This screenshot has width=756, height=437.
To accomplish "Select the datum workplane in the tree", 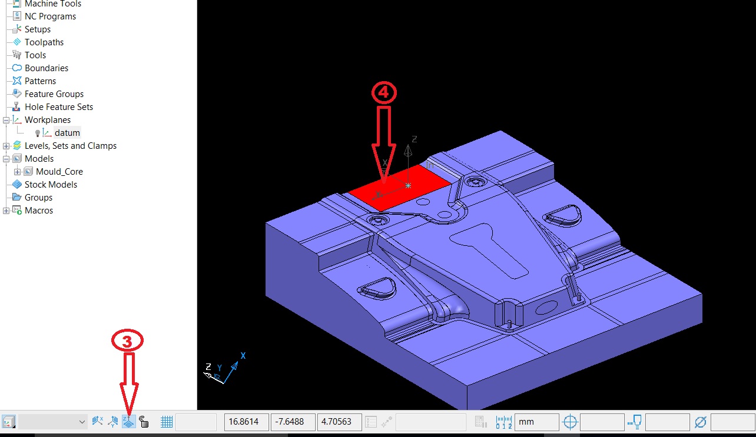I will 67,132.
